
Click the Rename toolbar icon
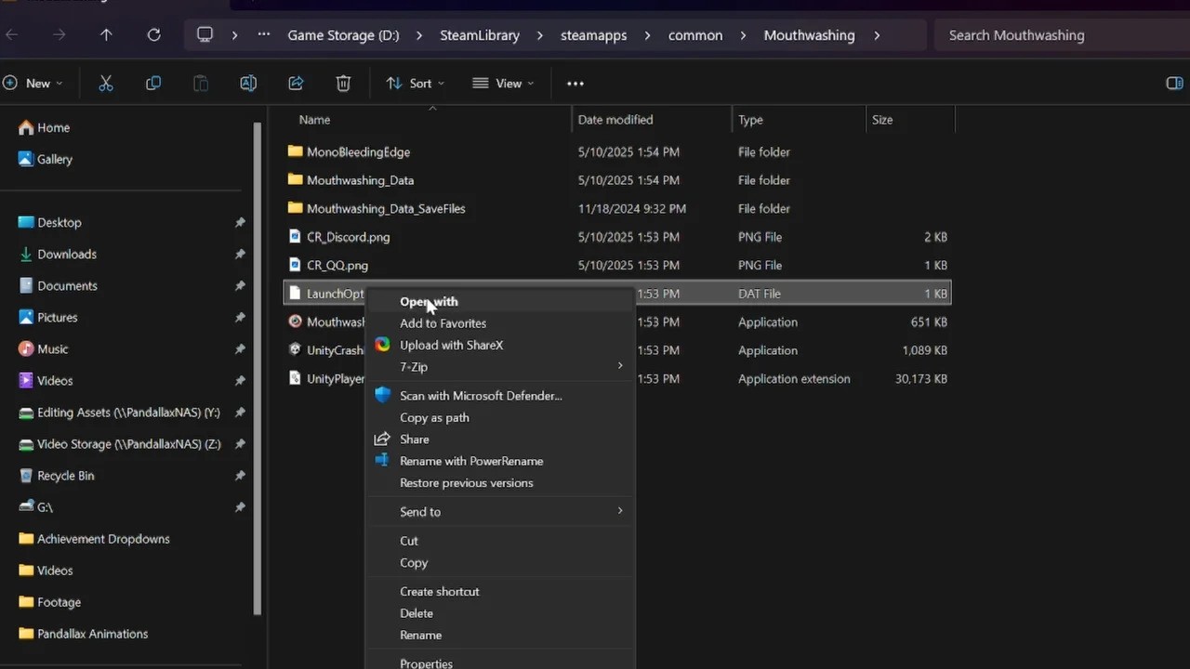click(248, 84)
